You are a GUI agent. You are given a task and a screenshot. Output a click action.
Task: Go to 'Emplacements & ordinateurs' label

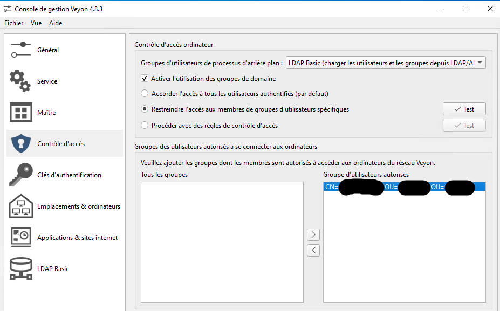[x=79, y=206]
